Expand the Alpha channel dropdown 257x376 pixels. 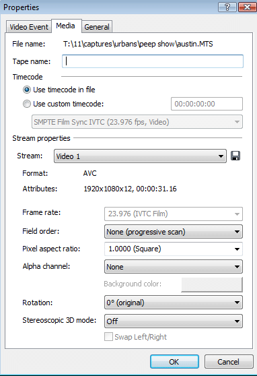tap(174, 267)
